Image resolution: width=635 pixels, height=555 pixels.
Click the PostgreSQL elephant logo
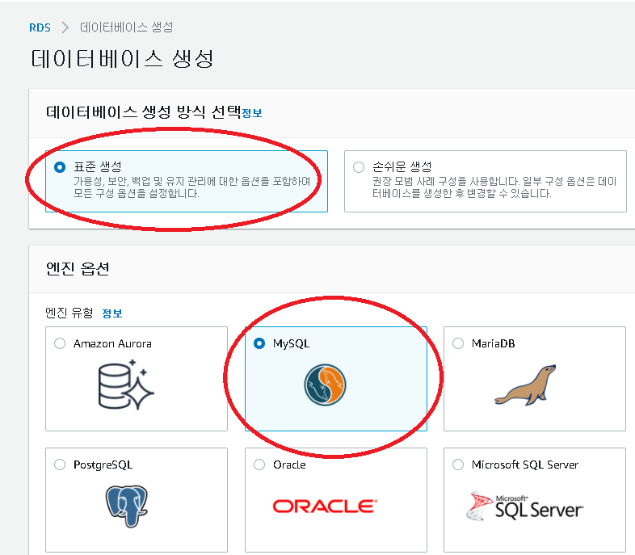click(127, 506)
